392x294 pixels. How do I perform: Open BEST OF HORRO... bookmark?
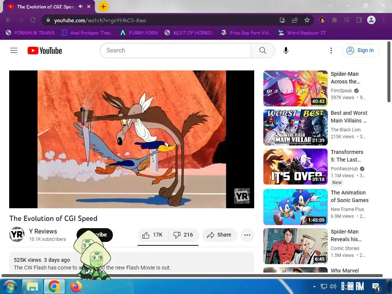point(189,33)
